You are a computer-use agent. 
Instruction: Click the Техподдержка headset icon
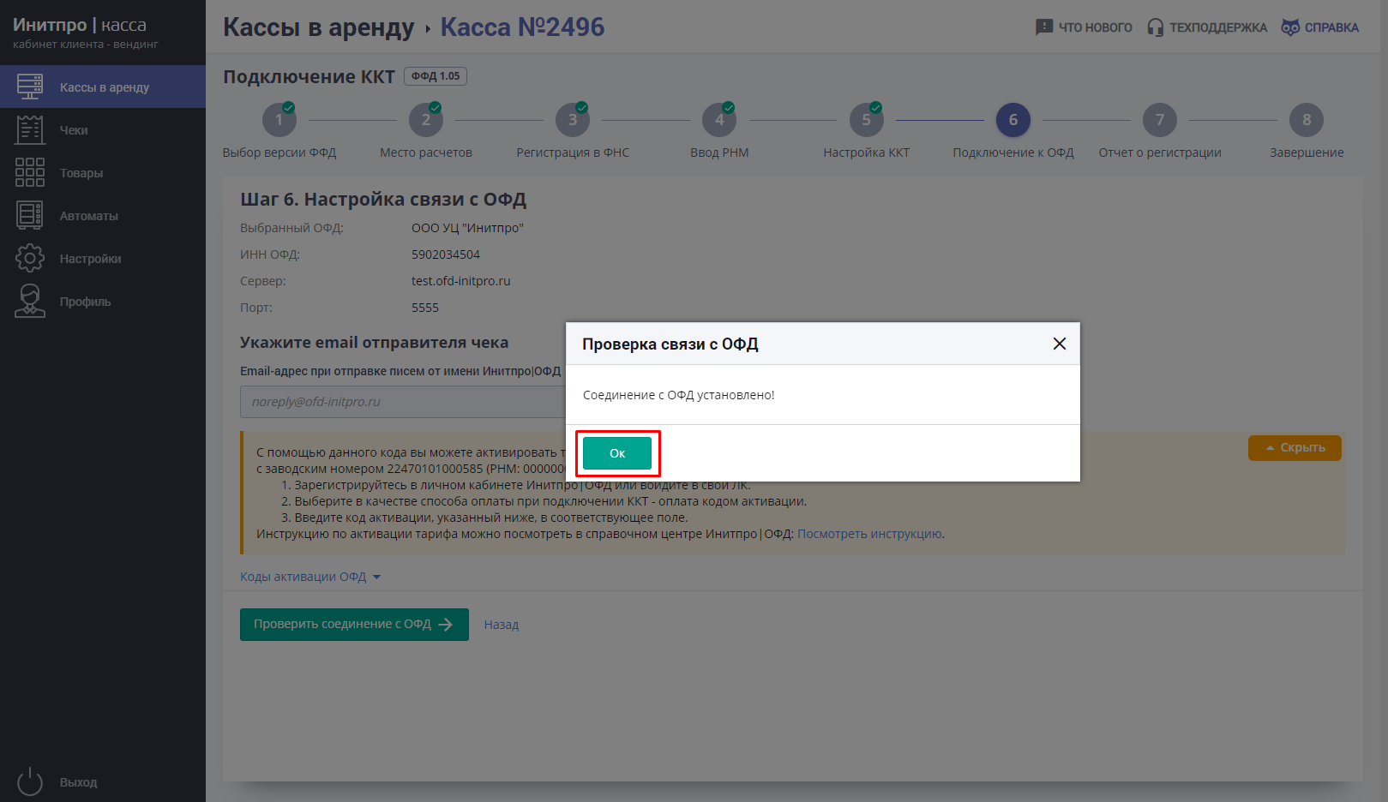point(1155,27)
